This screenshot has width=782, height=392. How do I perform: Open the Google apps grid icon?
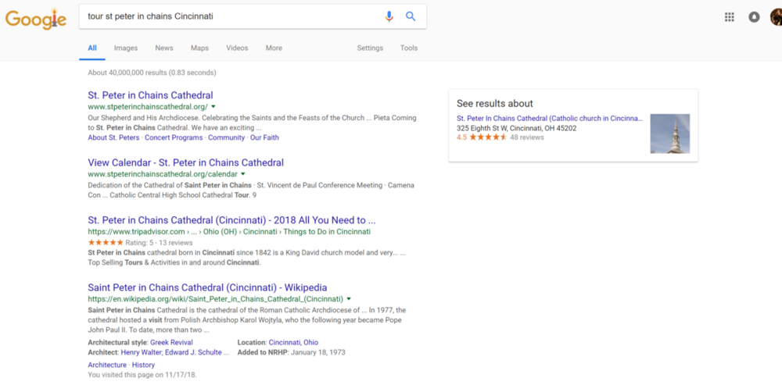click(x=729, y=17)
